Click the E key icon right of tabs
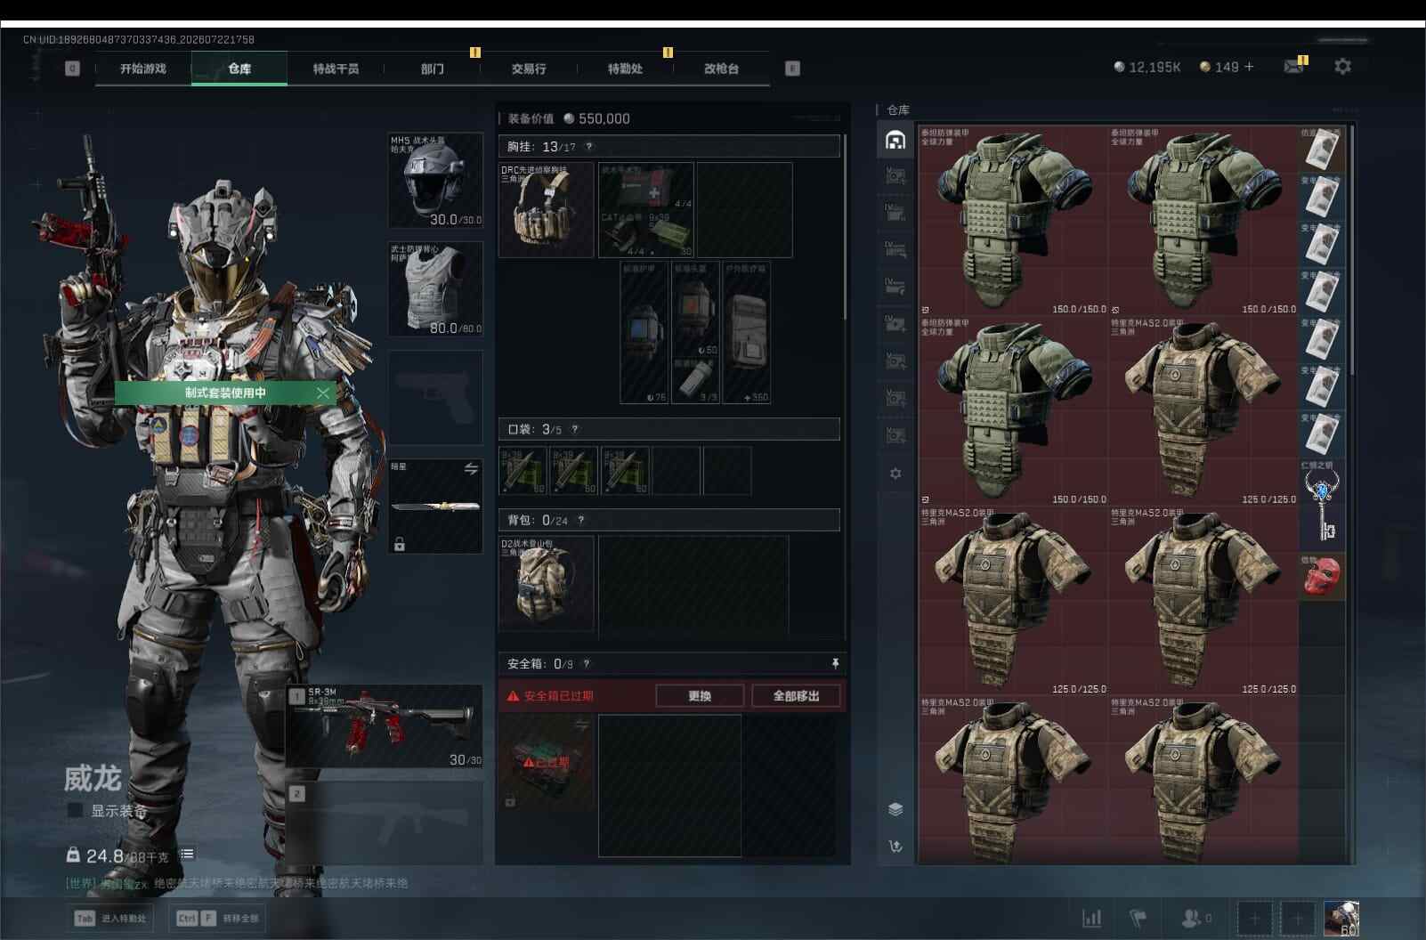The height and width of the screenshot is (940, 1426). [792, 69]
